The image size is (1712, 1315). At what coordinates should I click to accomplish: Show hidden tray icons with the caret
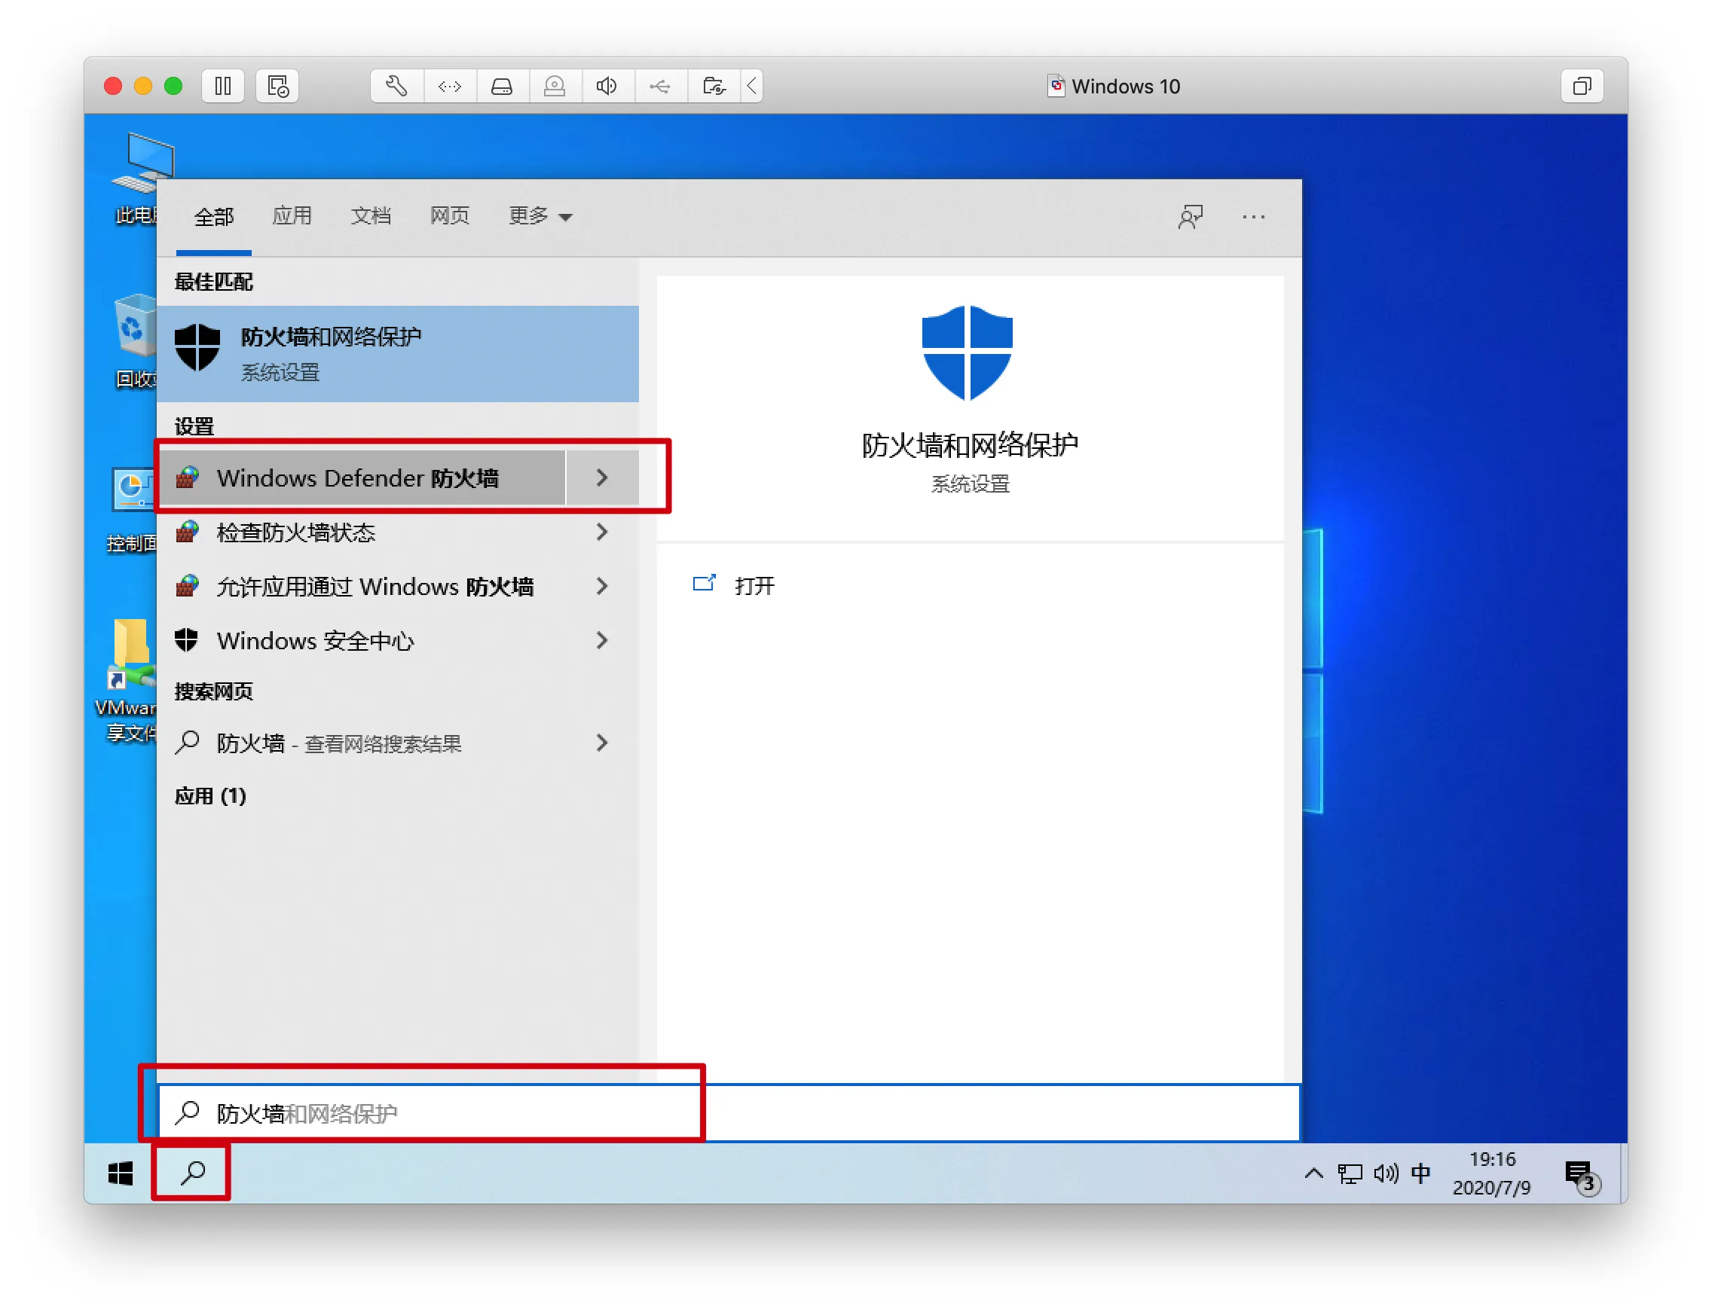click(1313, 1173)
